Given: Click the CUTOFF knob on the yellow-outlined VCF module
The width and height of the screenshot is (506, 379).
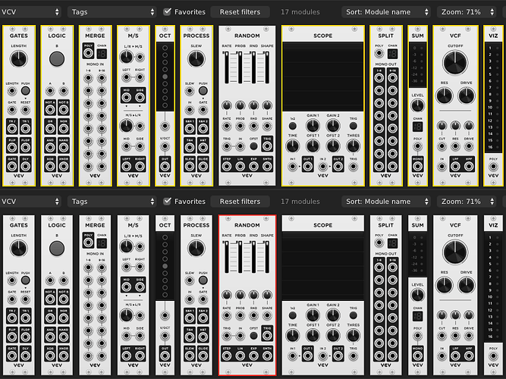Looking at the screenshot, I should (x=455, y=62).
